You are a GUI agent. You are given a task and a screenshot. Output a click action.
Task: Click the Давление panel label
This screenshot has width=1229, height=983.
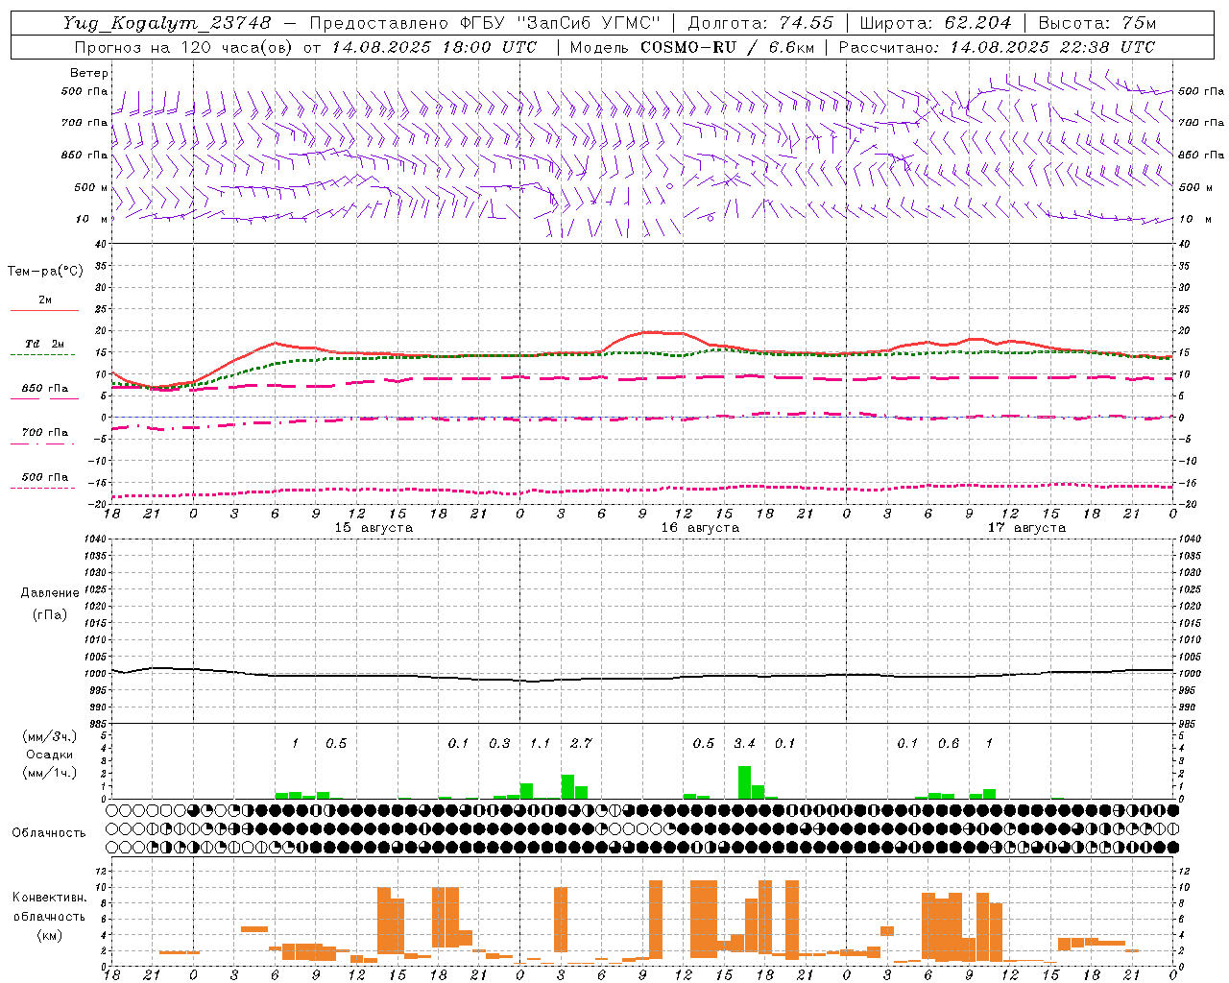[50, 593]
